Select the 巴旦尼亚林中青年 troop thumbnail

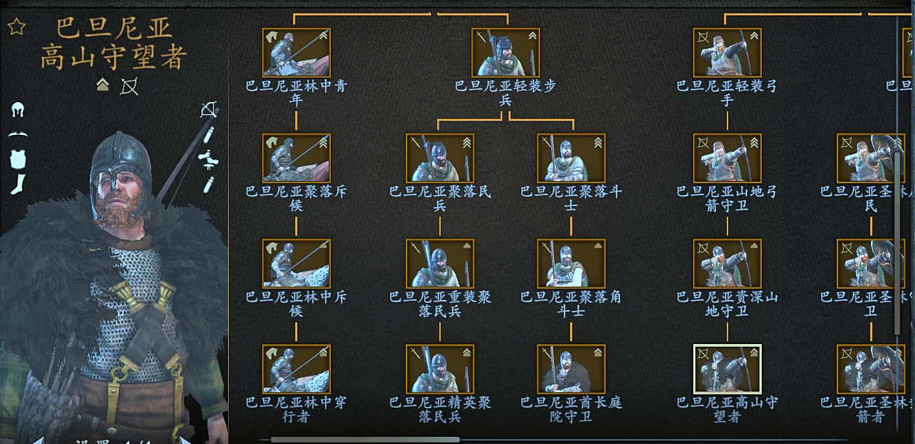click(x=297, y=52)
